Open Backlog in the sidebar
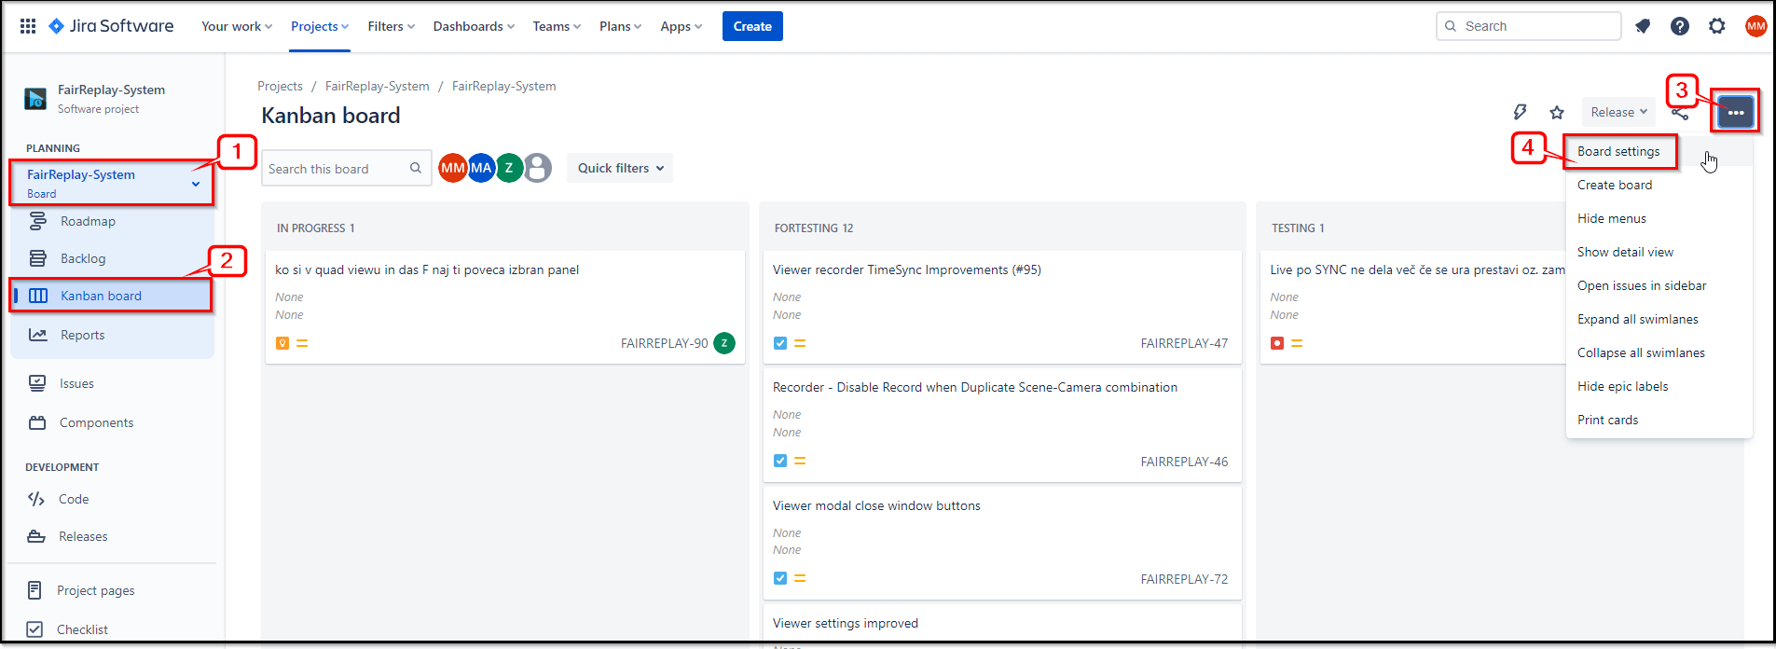The image size is (1776, 649). (112, 258)
